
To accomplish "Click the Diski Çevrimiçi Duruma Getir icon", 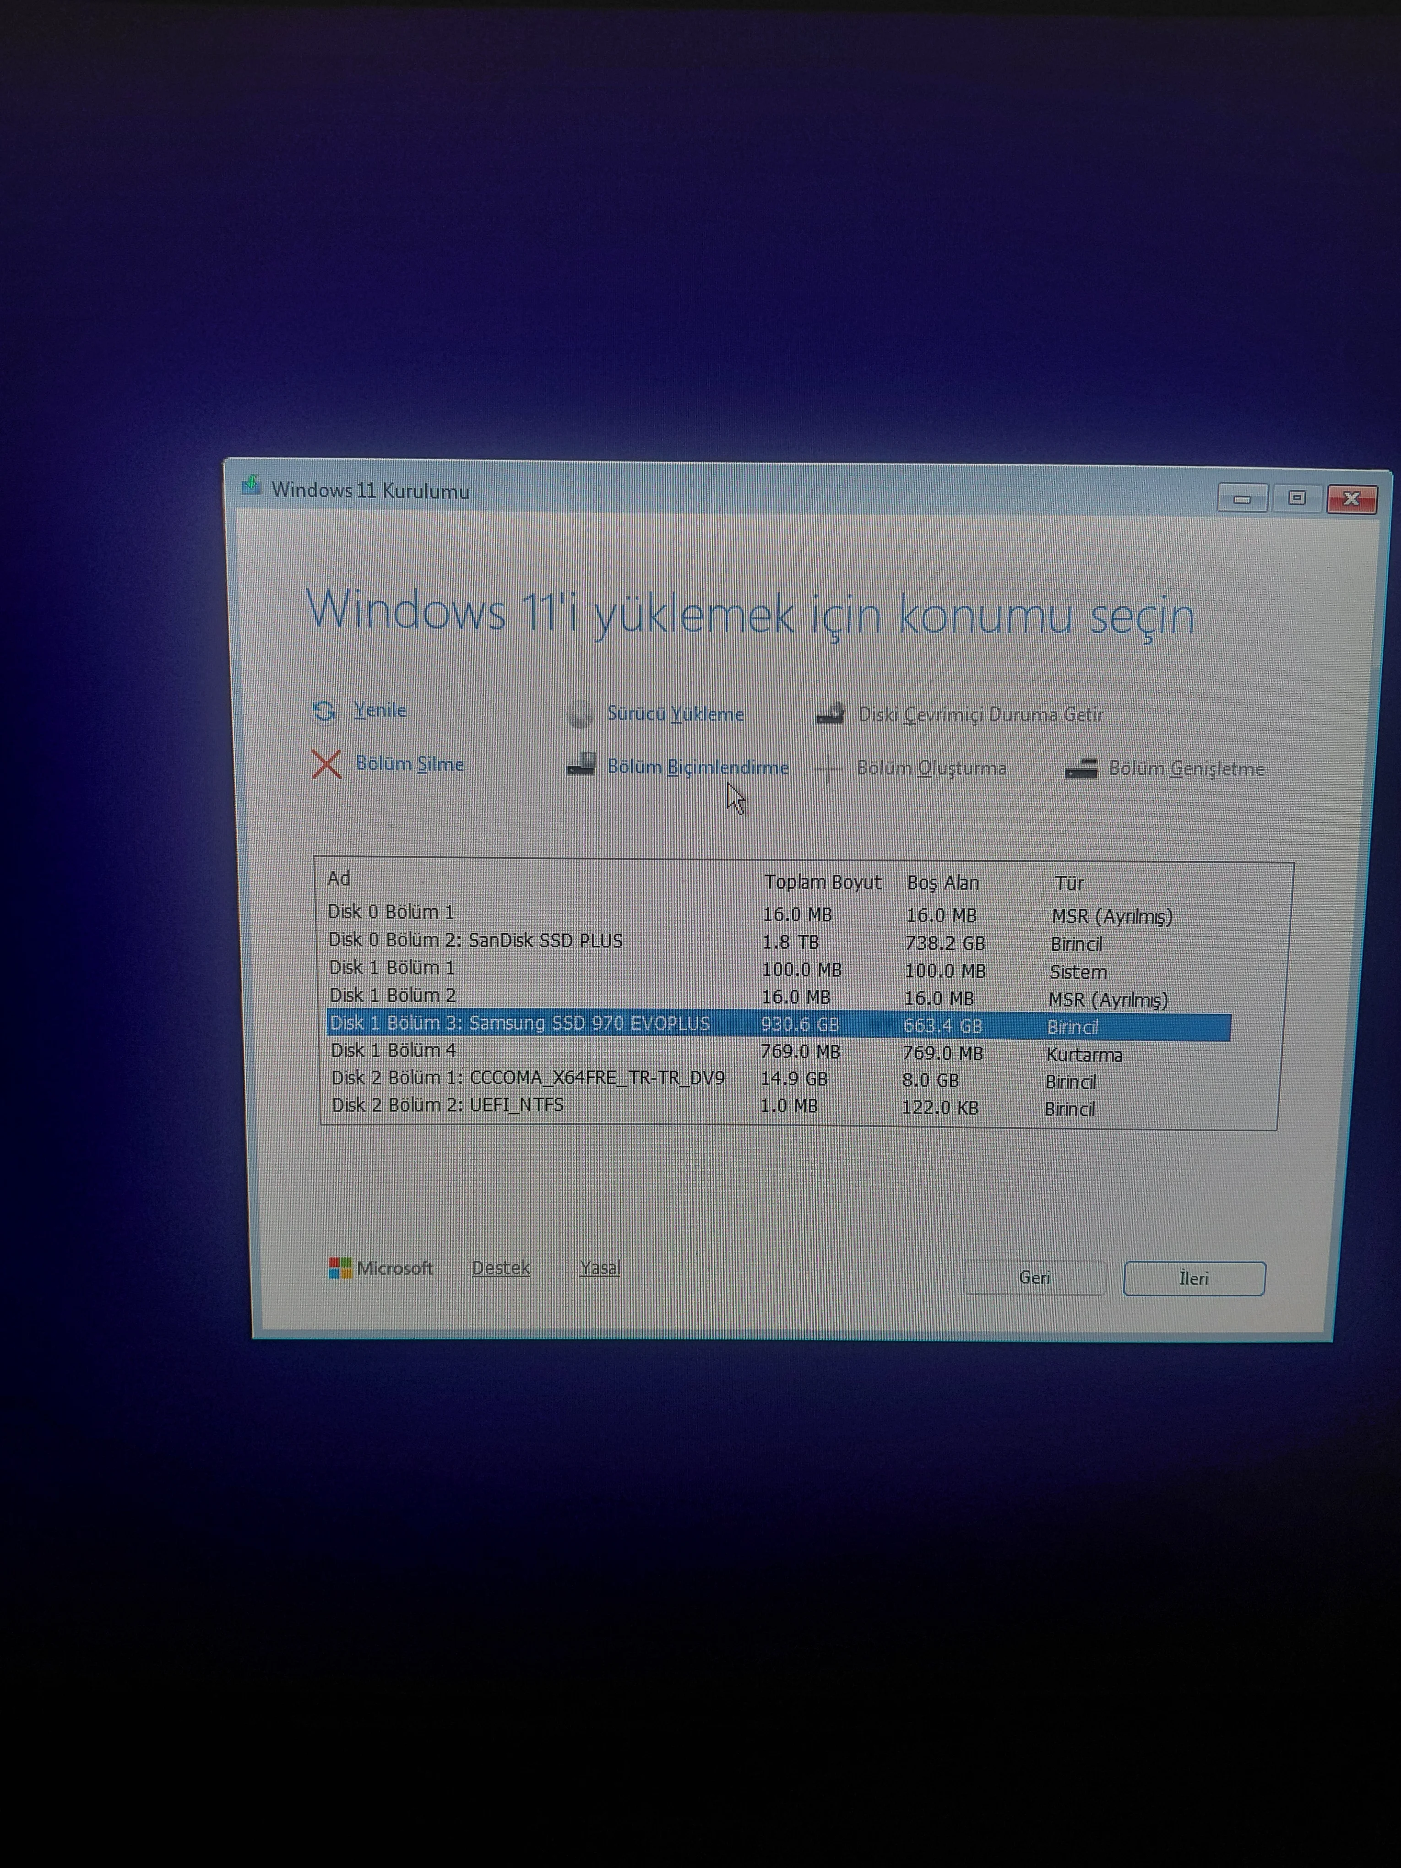I will [x=831, y=714].
